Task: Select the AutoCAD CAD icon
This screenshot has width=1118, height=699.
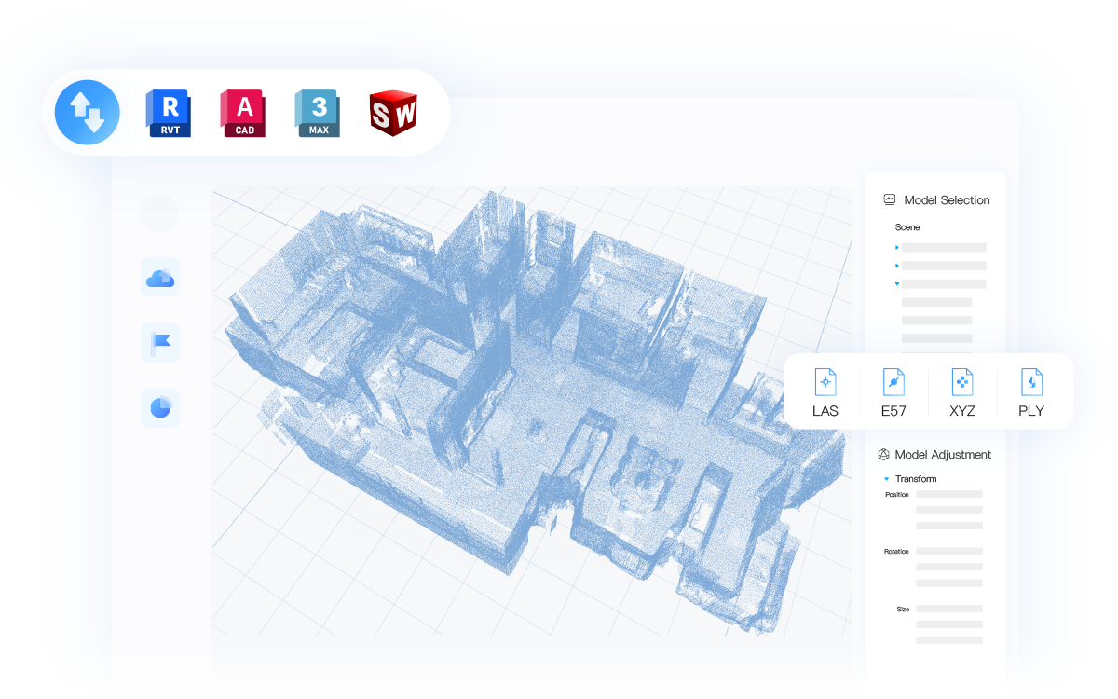Action: pos(243,114)
